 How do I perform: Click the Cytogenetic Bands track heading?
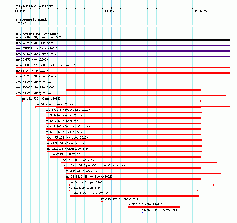(x=32, y=20)
